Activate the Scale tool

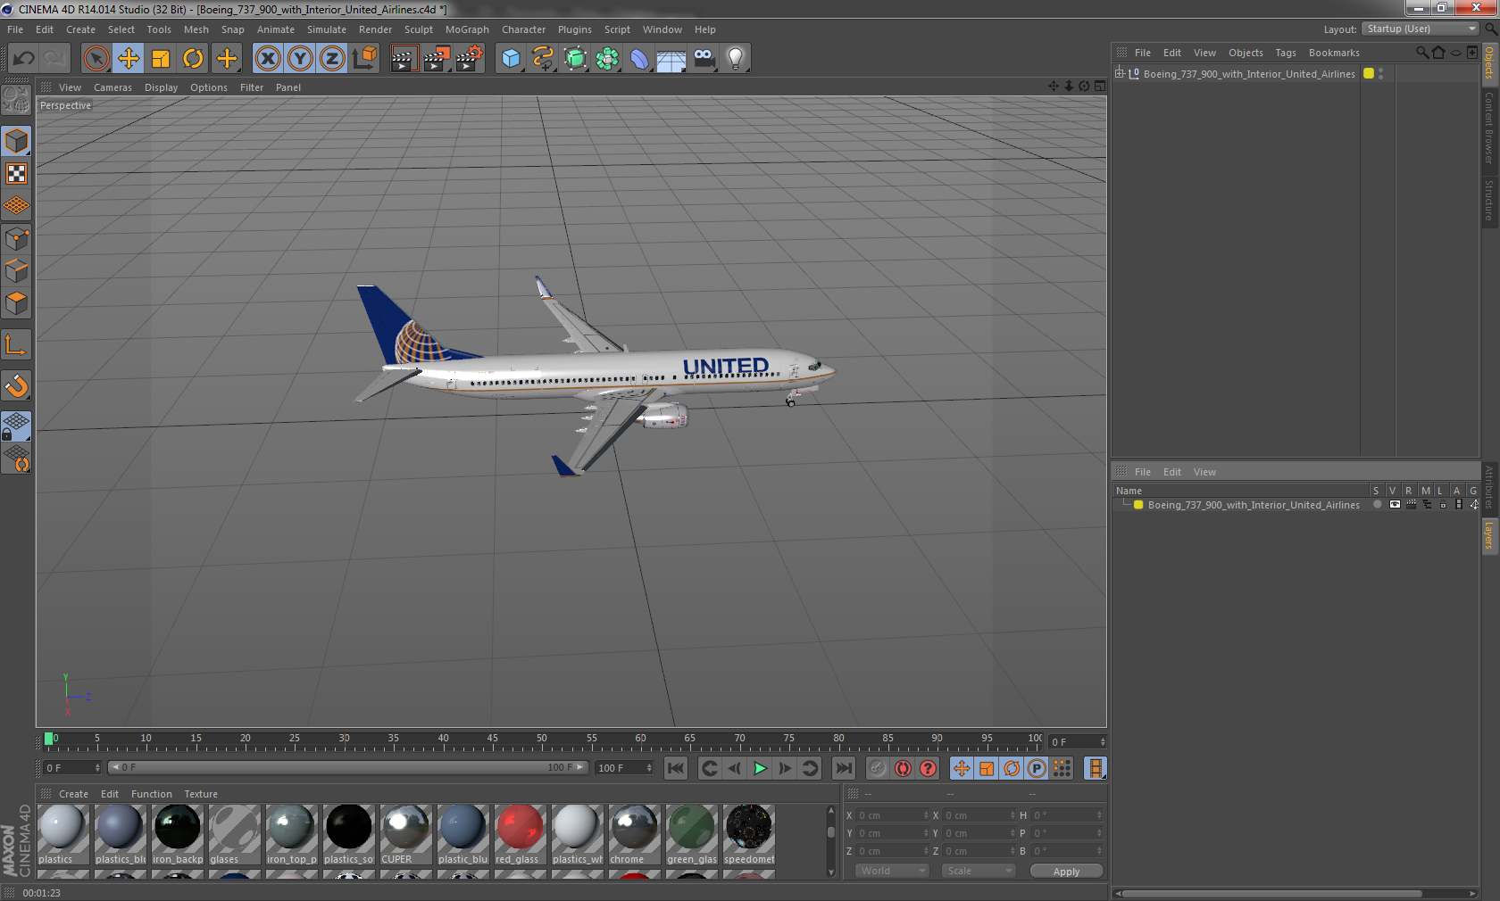161,59
